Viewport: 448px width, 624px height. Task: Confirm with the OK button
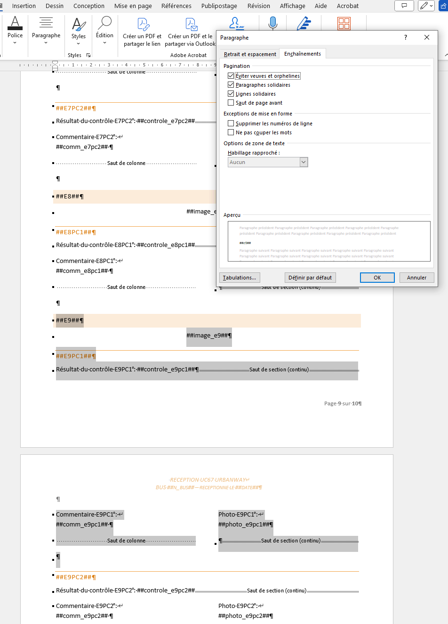(377, 278)
